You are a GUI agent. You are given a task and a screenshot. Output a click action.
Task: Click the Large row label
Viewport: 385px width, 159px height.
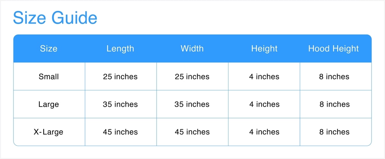point(49,104)
